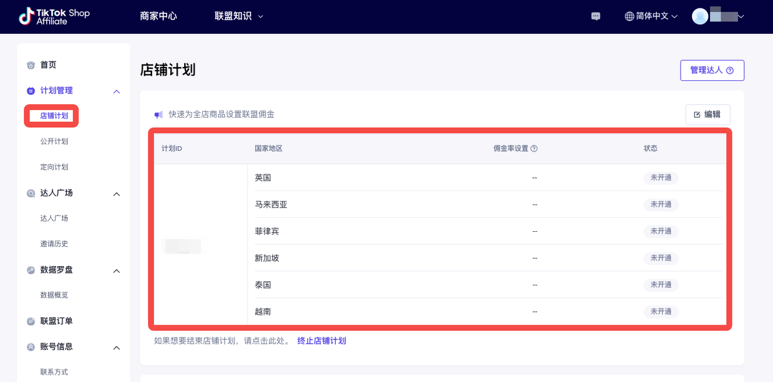The height and width of the screenshot is (382, 773).
Task: Click the 计划管理 plan management icon
Action: pos(30,91)
